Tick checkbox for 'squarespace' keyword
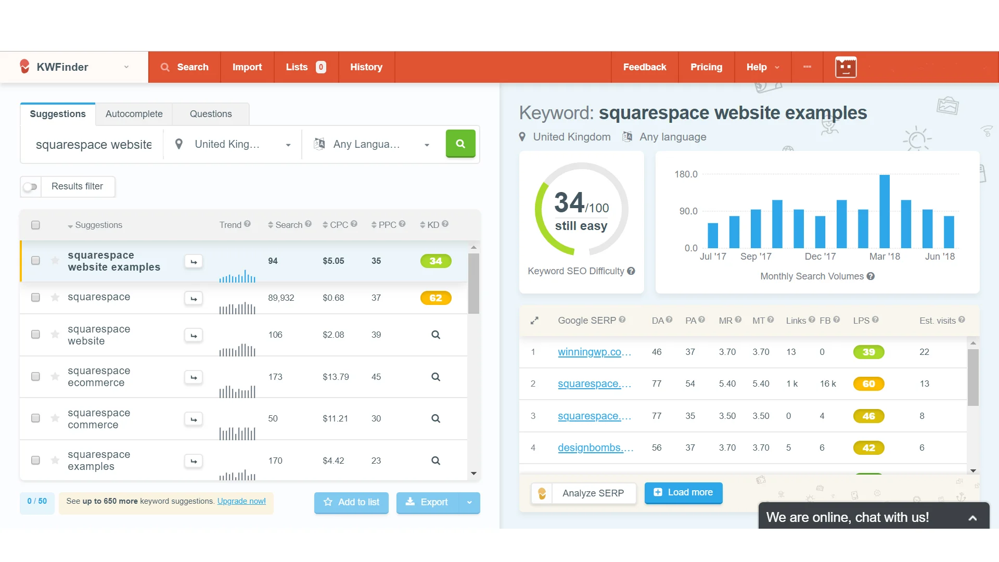This screenshot has width=999, height=562. pos(35,297)
